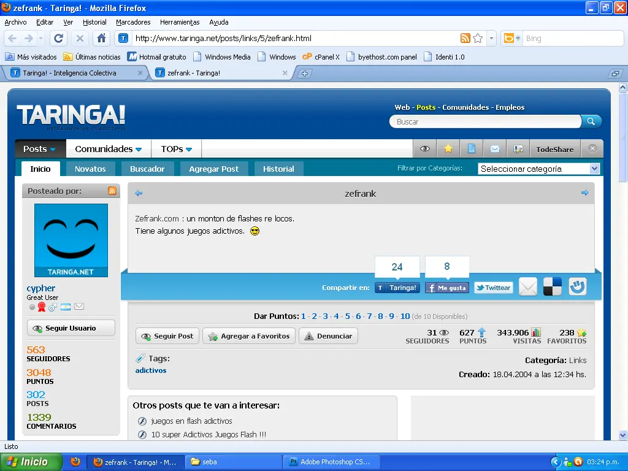Give 10 points to the post
The width and height of the screenshot is (628, 471).
click(405, 316)
